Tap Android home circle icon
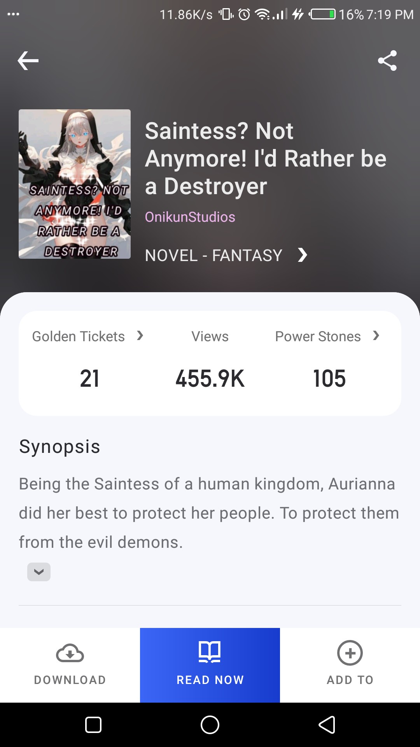Image resolution: width=420 pixels, height=747 pixels. (x=210, y=725)
